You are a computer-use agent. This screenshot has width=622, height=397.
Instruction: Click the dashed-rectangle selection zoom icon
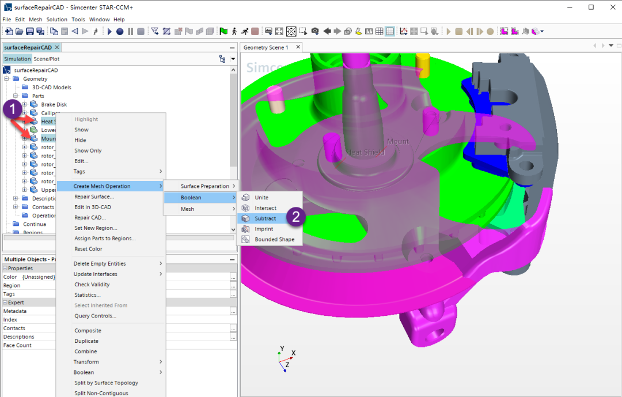point(304,31)
